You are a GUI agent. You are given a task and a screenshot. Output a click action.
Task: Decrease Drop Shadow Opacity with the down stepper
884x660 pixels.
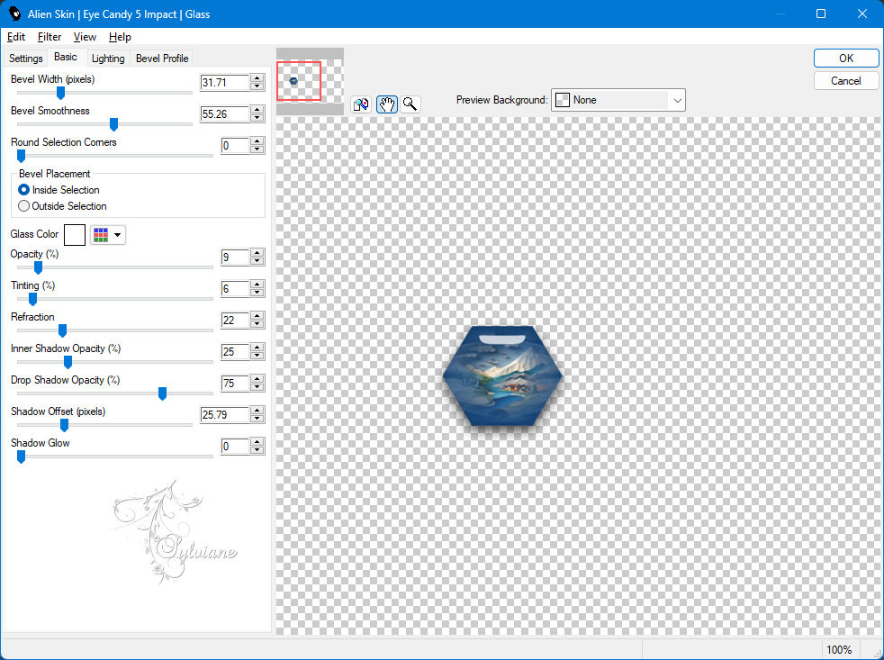tap(257, 387)
